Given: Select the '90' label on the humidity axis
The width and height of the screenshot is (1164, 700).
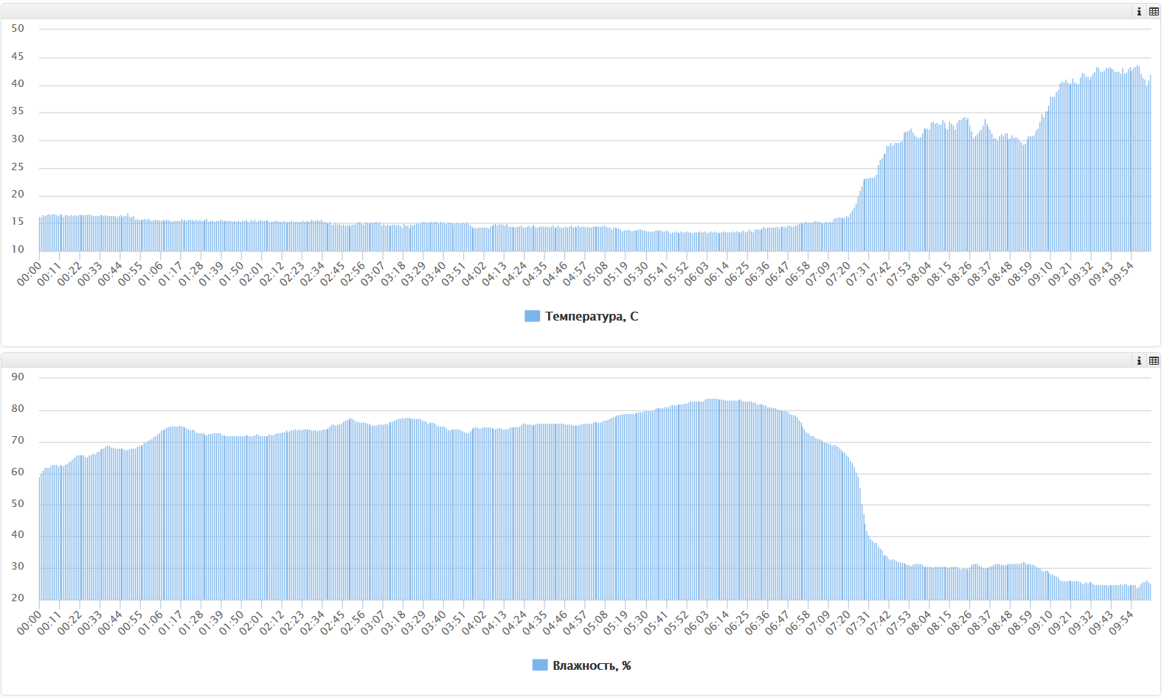Looking at the screenshot, I should point(18,377).
